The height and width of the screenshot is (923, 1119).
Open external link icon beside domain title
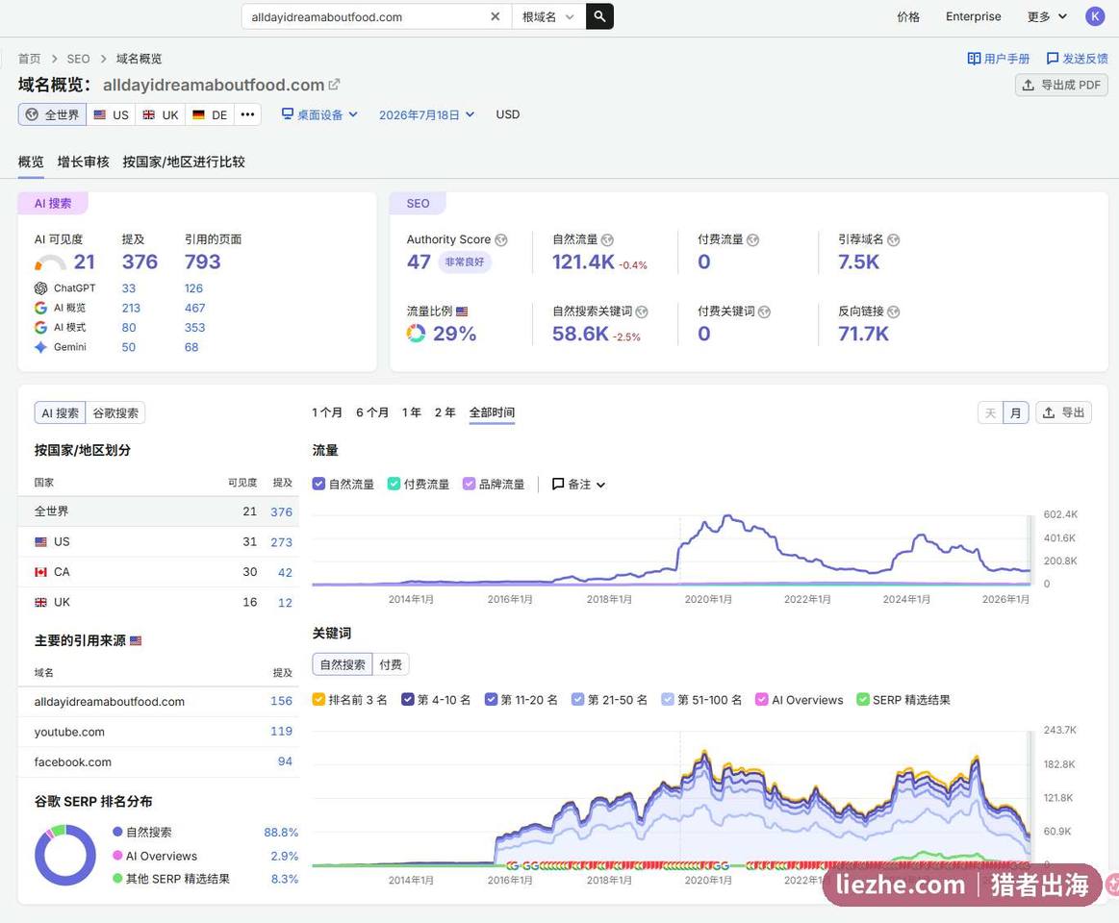click(334, 85)
